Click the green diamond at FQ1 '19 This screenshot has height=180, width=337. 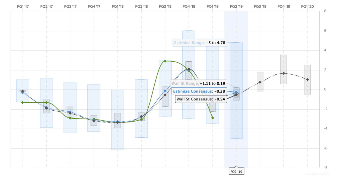pyautogui.click(x=212, y=118)
